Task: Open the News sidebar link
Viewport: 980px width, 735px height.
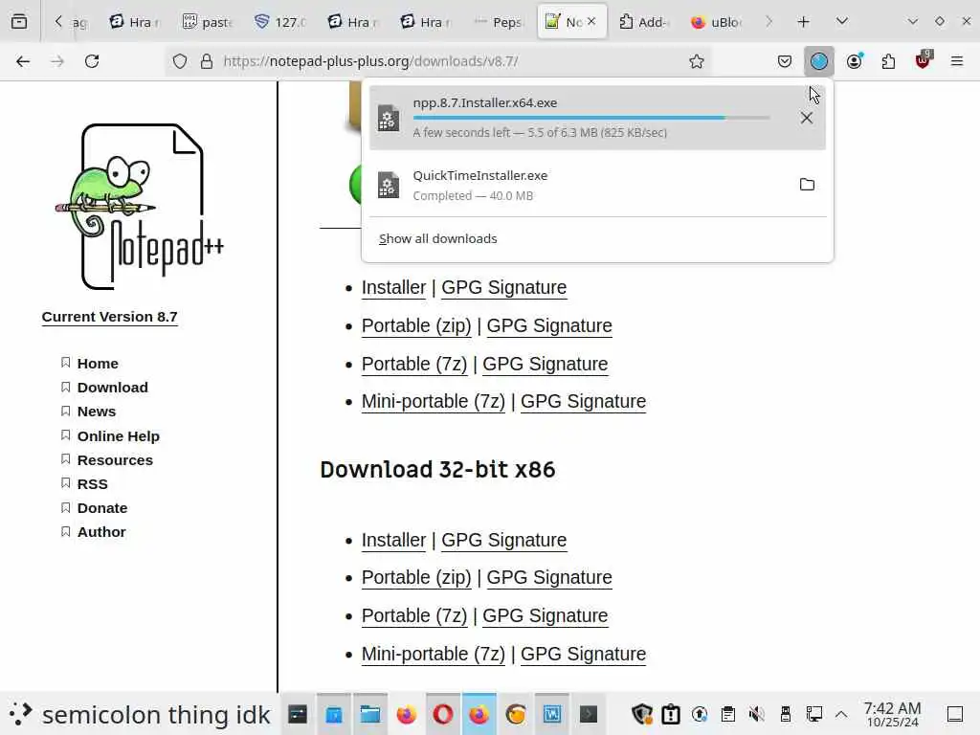Action: 97,412
